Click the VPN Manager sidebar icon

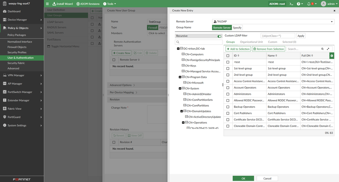(x=4, y=75)
